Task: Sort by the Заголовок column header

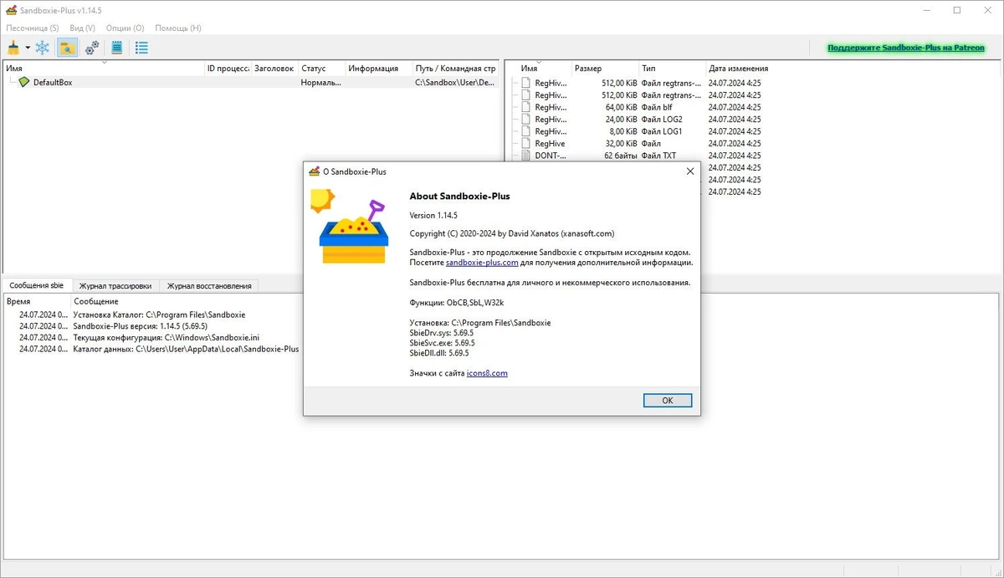Action: tap(274, 69)
